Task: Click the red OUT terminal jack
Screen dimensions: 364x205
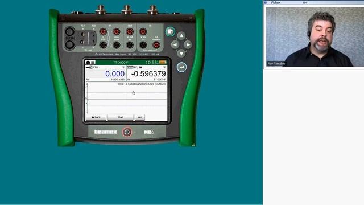Action: tap(130, 31)
